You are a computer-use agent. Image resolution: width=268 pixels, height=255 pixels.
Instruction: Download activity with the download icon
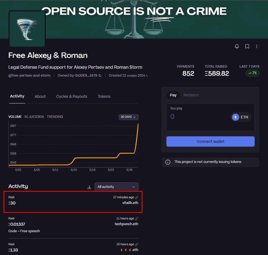click(89, 187)
